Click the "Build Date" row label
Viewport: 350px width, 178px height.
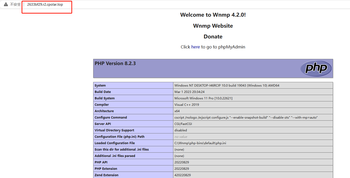pyautogui.click(x=103, y=92)
